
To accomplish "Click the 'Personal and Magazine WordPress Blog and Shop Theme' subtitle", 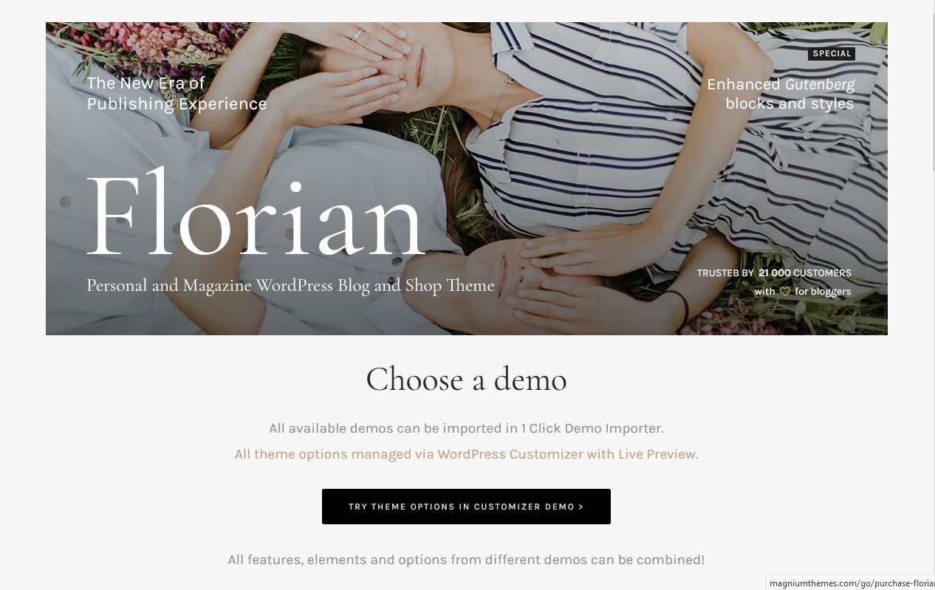I will 290,285.
